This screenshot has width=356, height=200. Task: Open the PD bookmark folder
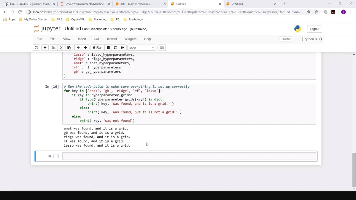pyautogui.click(x=115, y=19)
